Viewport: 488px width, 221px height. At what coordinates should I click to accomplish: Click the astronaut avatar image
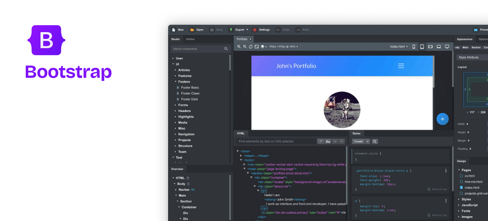click(342, 110)
